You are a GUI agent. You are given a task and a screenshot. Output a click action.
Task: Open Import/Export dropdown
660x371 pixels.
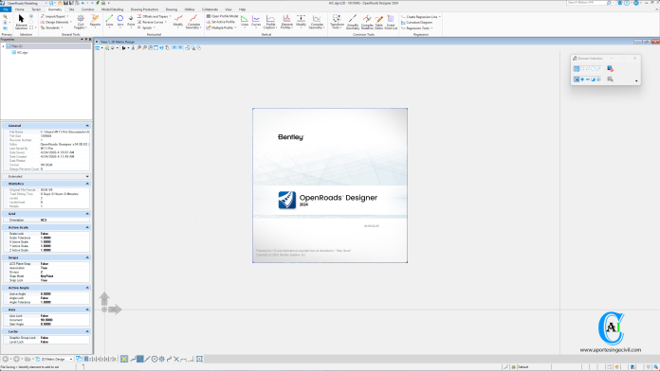54,16
